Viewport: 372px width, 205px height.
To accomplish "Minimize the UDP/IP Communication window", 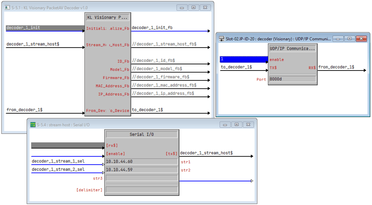I will 338,39.
